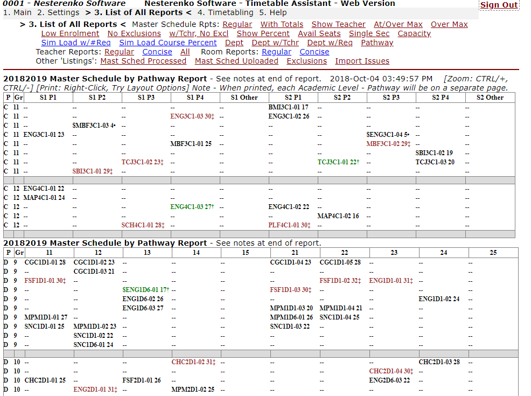
Task: Open the Regular room report
Action: coord(276,52)
